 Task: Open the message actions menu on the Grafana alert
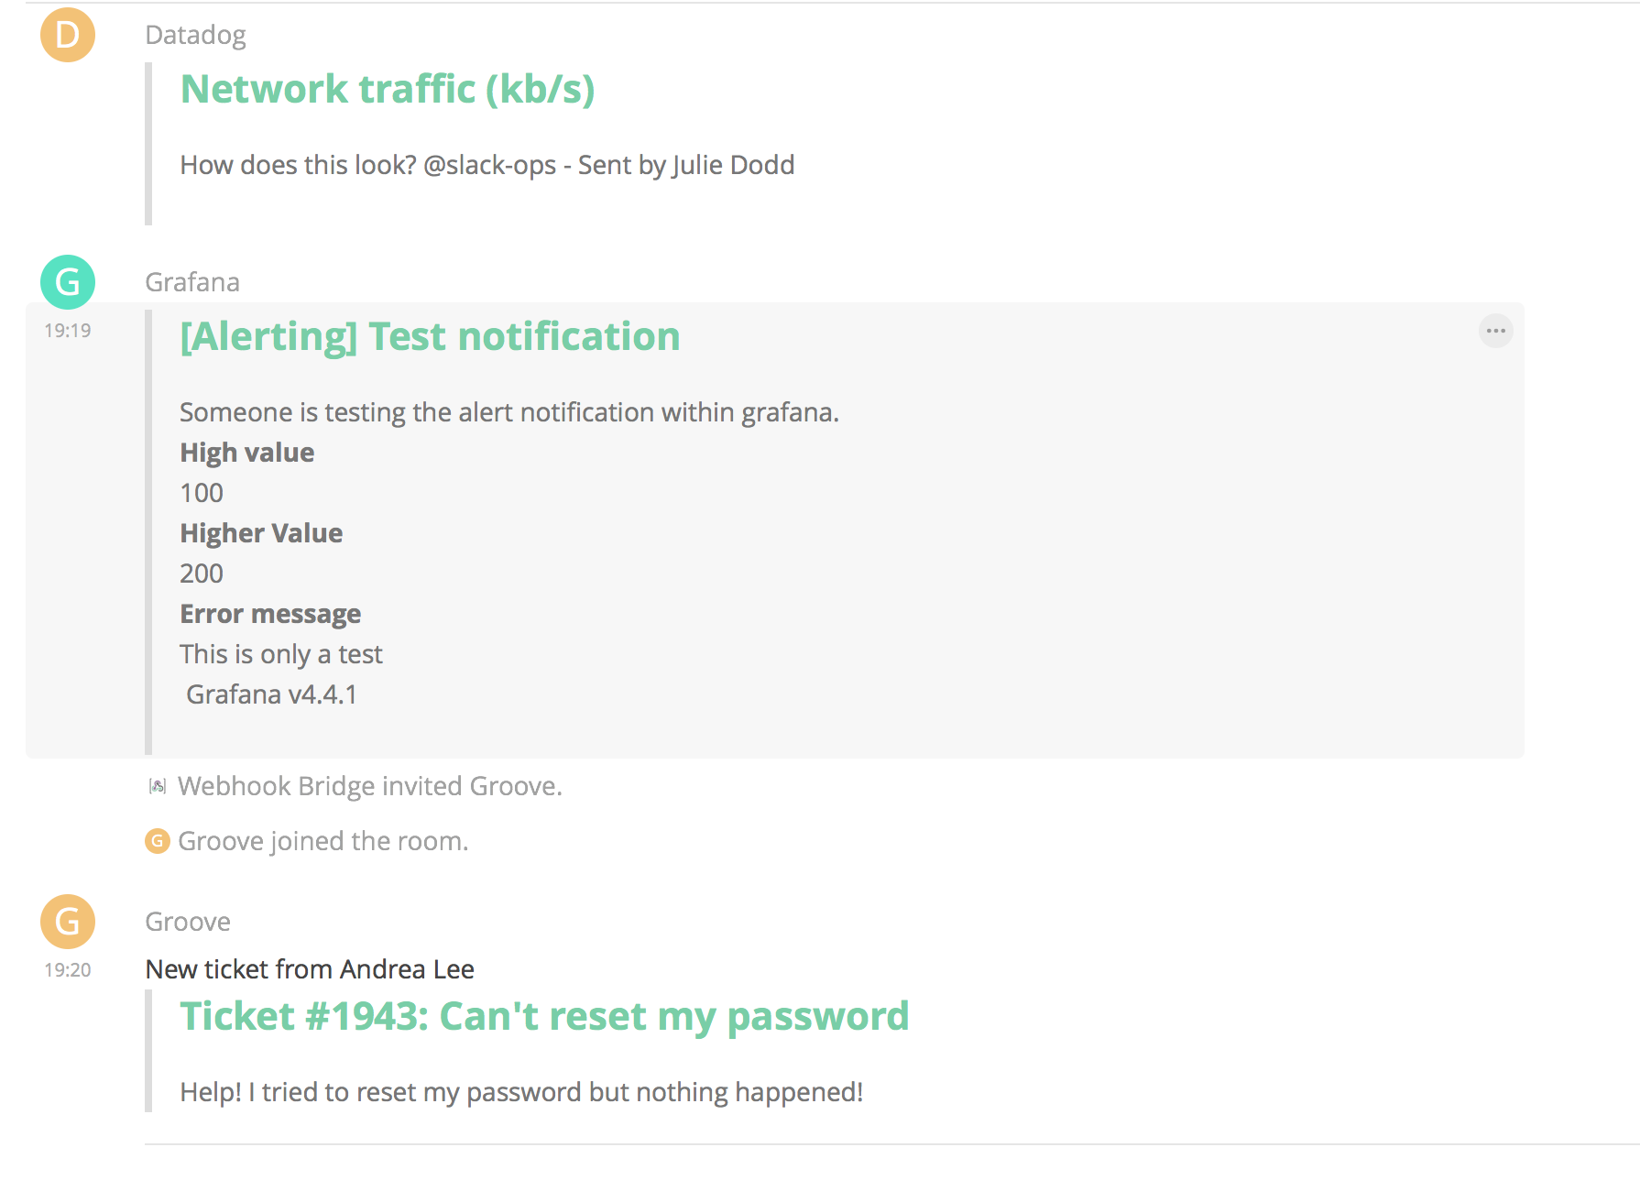click(1495, 332)
